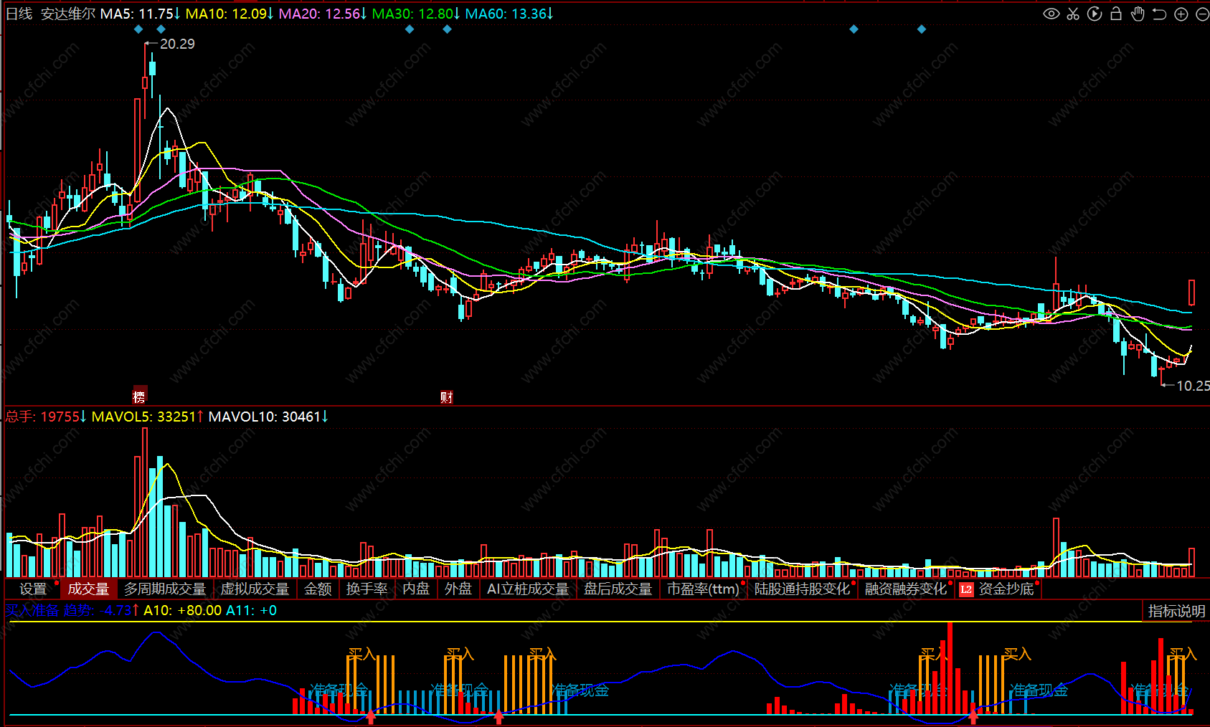Click the scissors cut icon
This screenshot has width=1210, height=727.
point(1073,14)
